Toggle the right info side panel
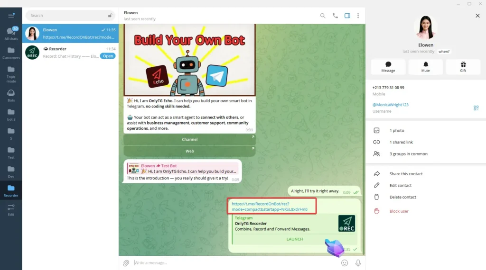Viewport: 486px width, 270px height. [x=347, y=16]
